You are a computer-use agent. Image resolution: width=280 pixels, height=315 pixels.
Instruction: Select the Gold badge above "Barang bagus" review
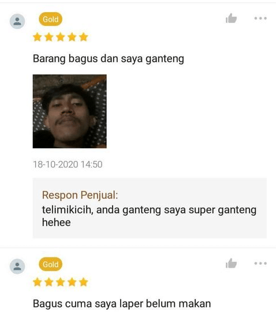point(50,19)
